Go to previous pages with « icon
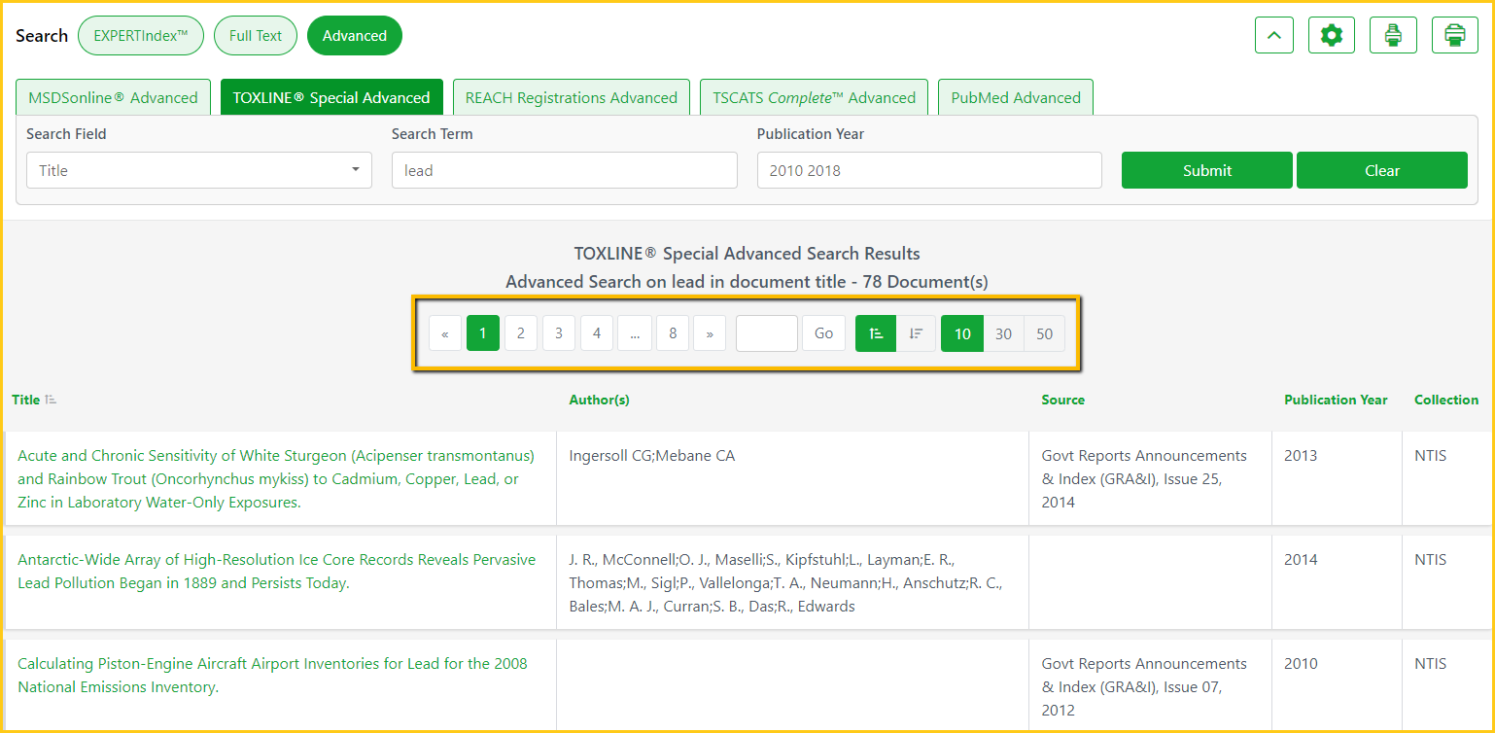Image resolution: width=1495 pixels, height=733 pixels. pos(445,333)
